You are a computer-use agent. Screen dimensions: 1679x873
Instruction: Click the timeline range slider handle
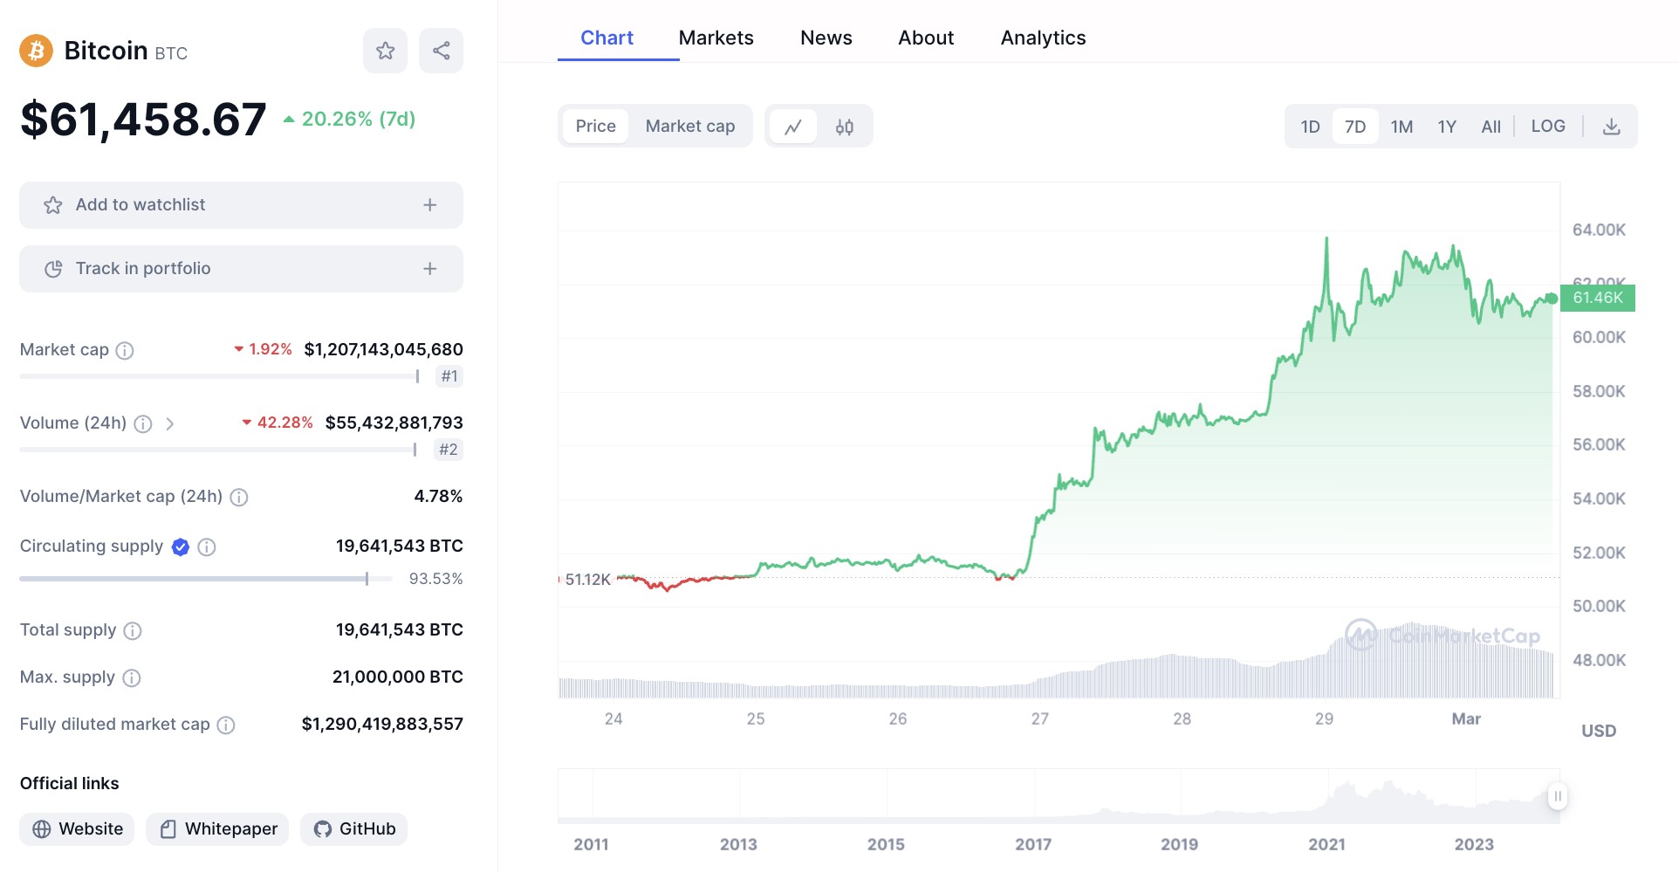[1557, 796]
